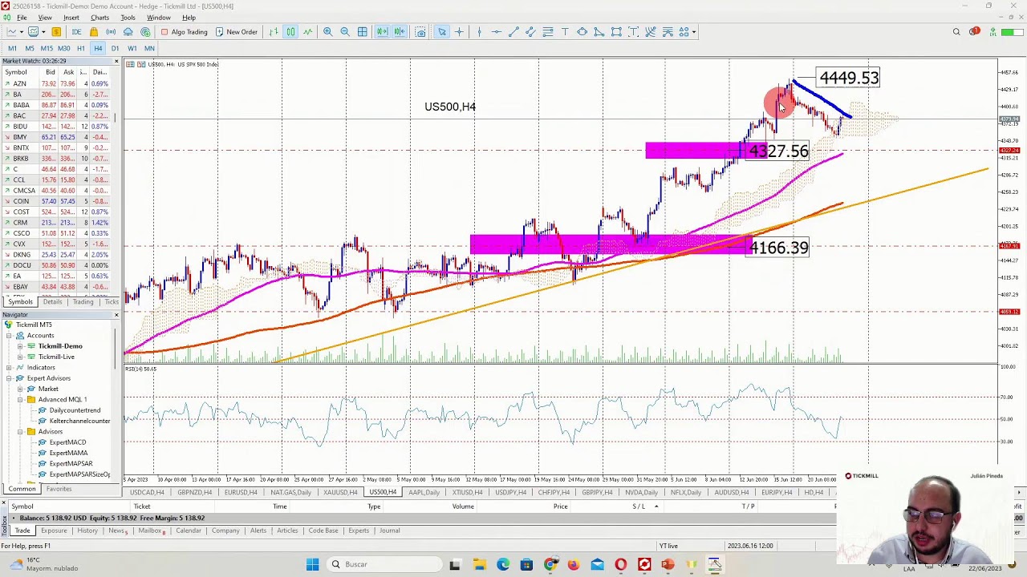Select the H1 timeframe
This screenshot has height=577, width=1027.
point(80,48)
